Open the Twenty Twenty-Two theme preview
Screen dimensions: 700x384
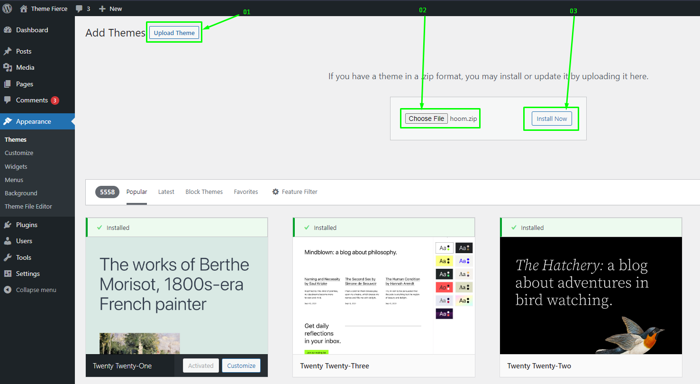pyautogui.click(x=591, y=295)
